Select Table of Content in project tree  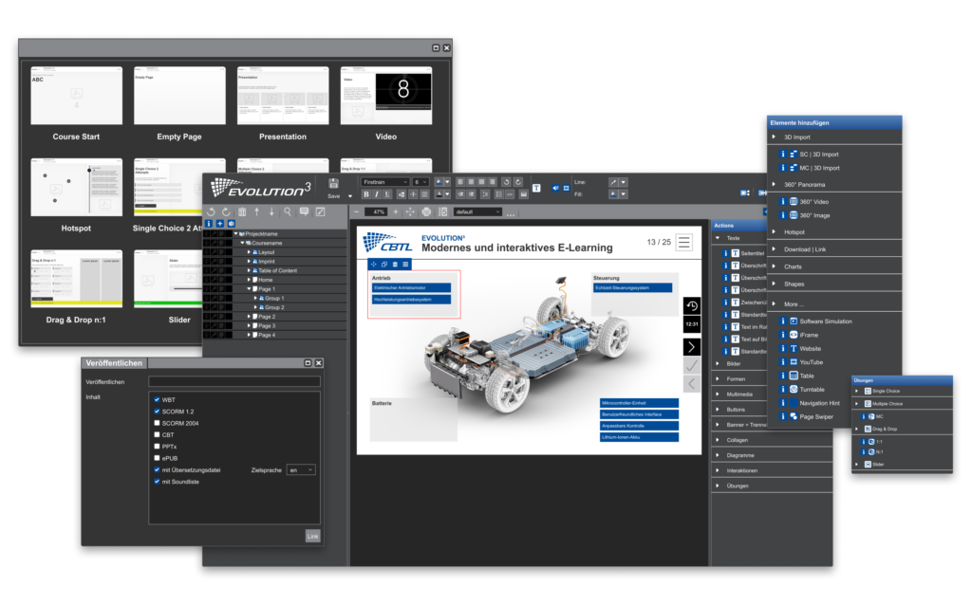tap(277, 270)
